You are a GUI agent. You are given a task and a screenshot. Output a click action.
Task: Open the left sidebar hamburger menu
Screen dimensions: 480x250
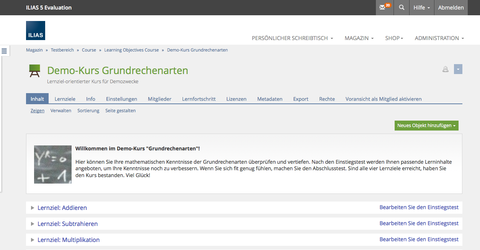pos(4,51)
